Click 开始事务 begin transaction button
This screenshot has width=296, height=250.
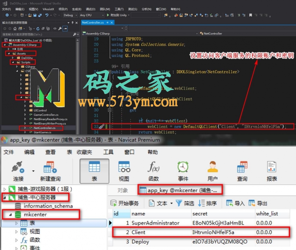[x=125, y=203]
